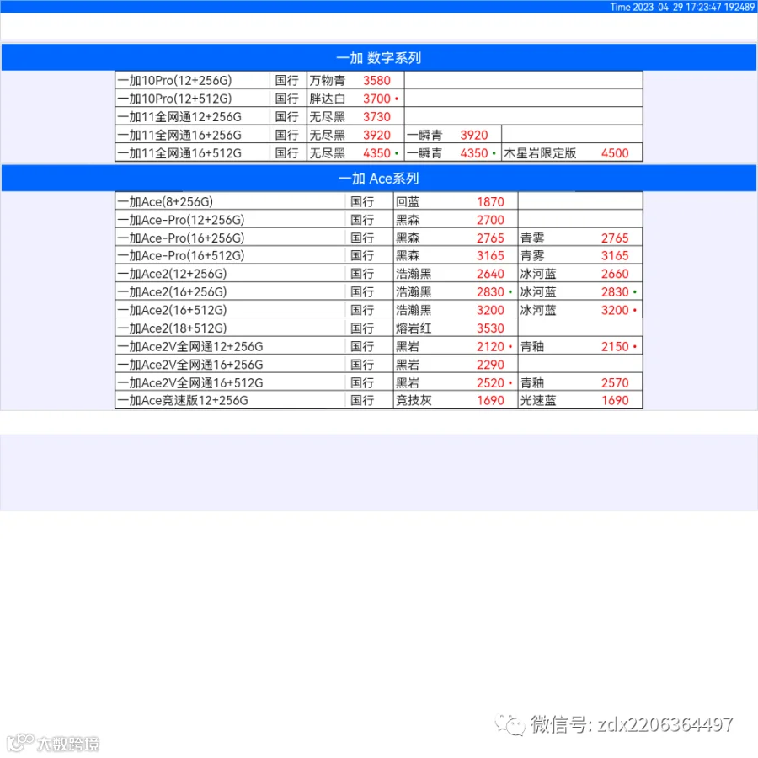The width and height of the screenshot is (758, 758).
Task: Click the color name '胖达白'
Action: tap(328, 99)
